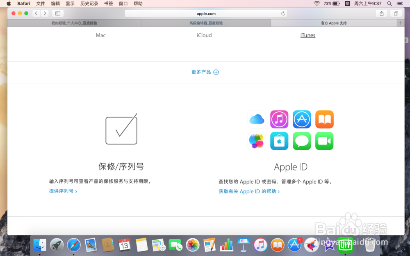Reload the page with the refresh icon
Image resolution: width=410 pixels, height=256 pixels.
(x=283, y=14)
